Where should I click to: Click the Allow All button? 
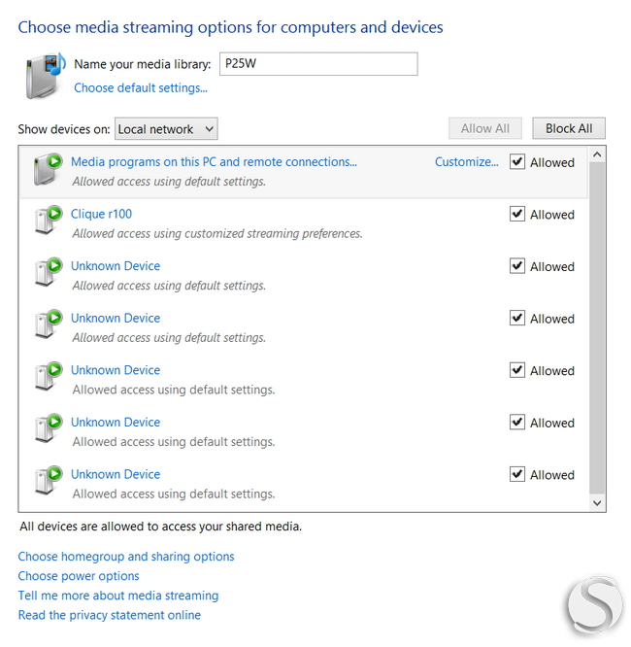[x=485, y=128]
